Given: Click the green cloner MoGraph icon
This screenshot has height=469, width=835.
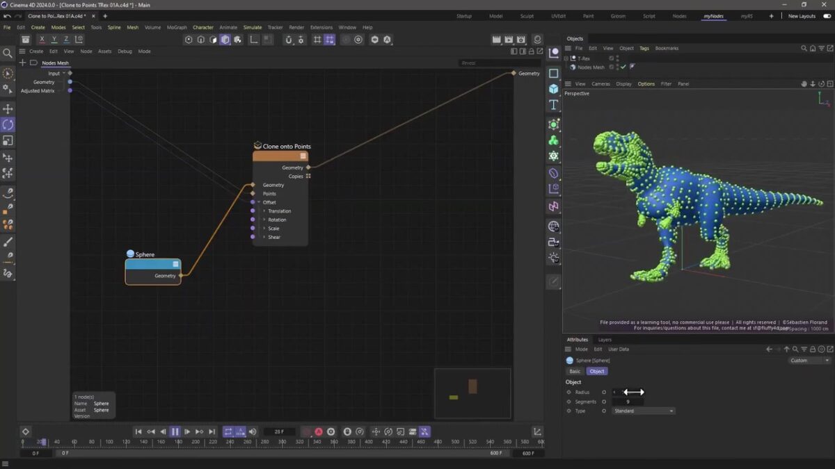Looking at the screenshot, I should 554,140.
